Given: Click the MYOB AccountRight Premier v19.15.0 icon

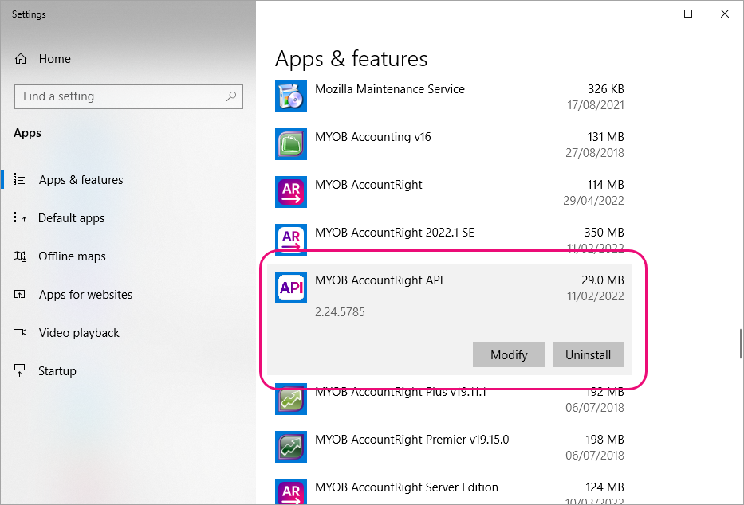Looking at the screenshot, I should (290, 447).
